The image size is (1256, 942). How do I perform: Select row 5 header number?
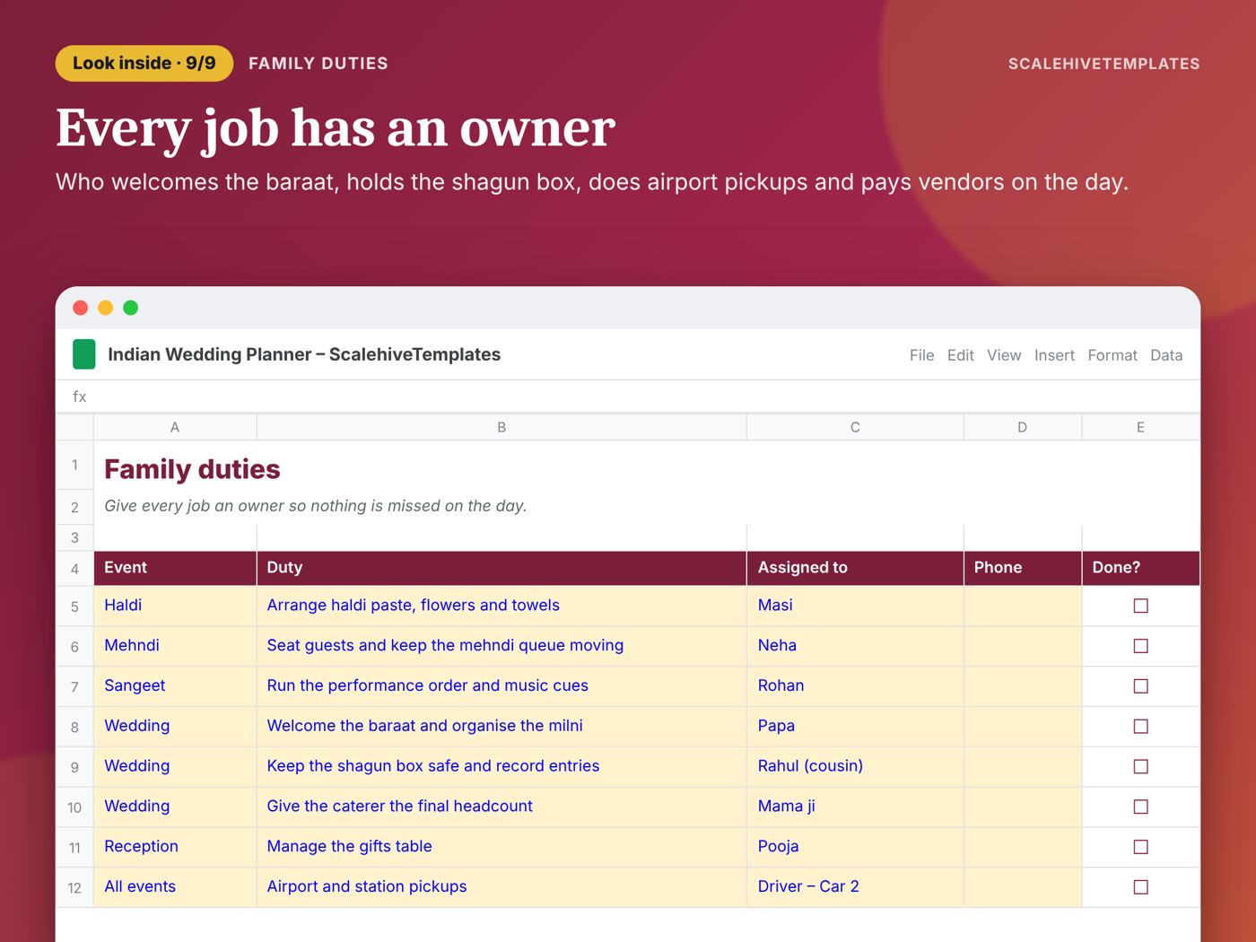[x=74, y=606]
